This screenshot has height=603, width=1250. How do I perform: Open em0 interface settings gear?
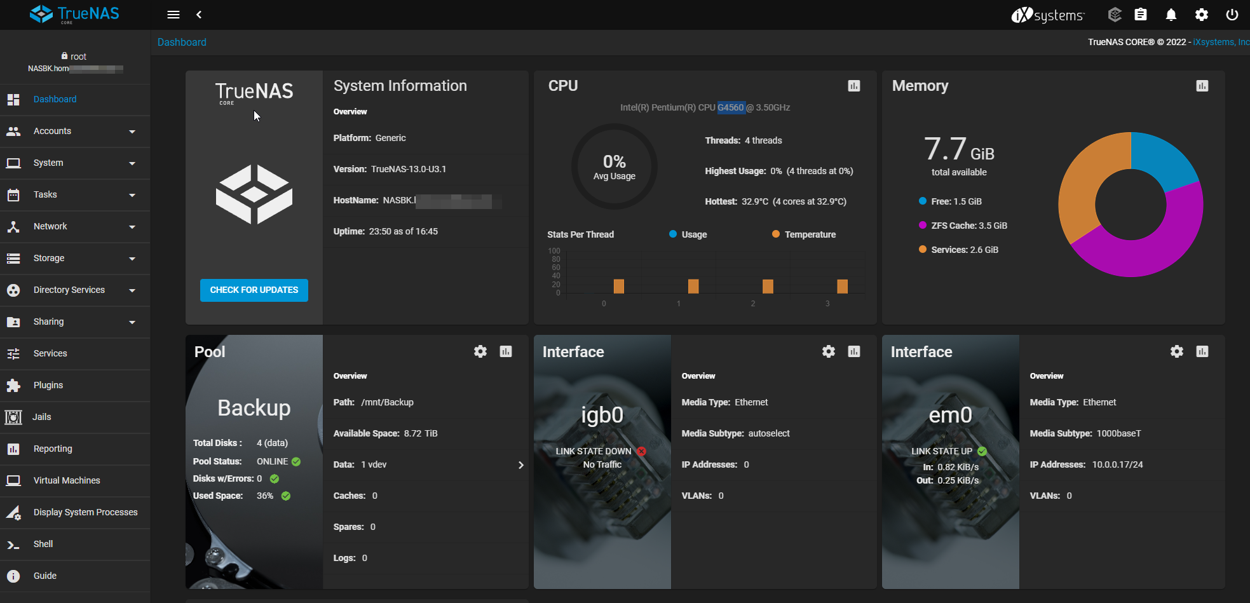pyautogui.click(x=1177, y=351)
